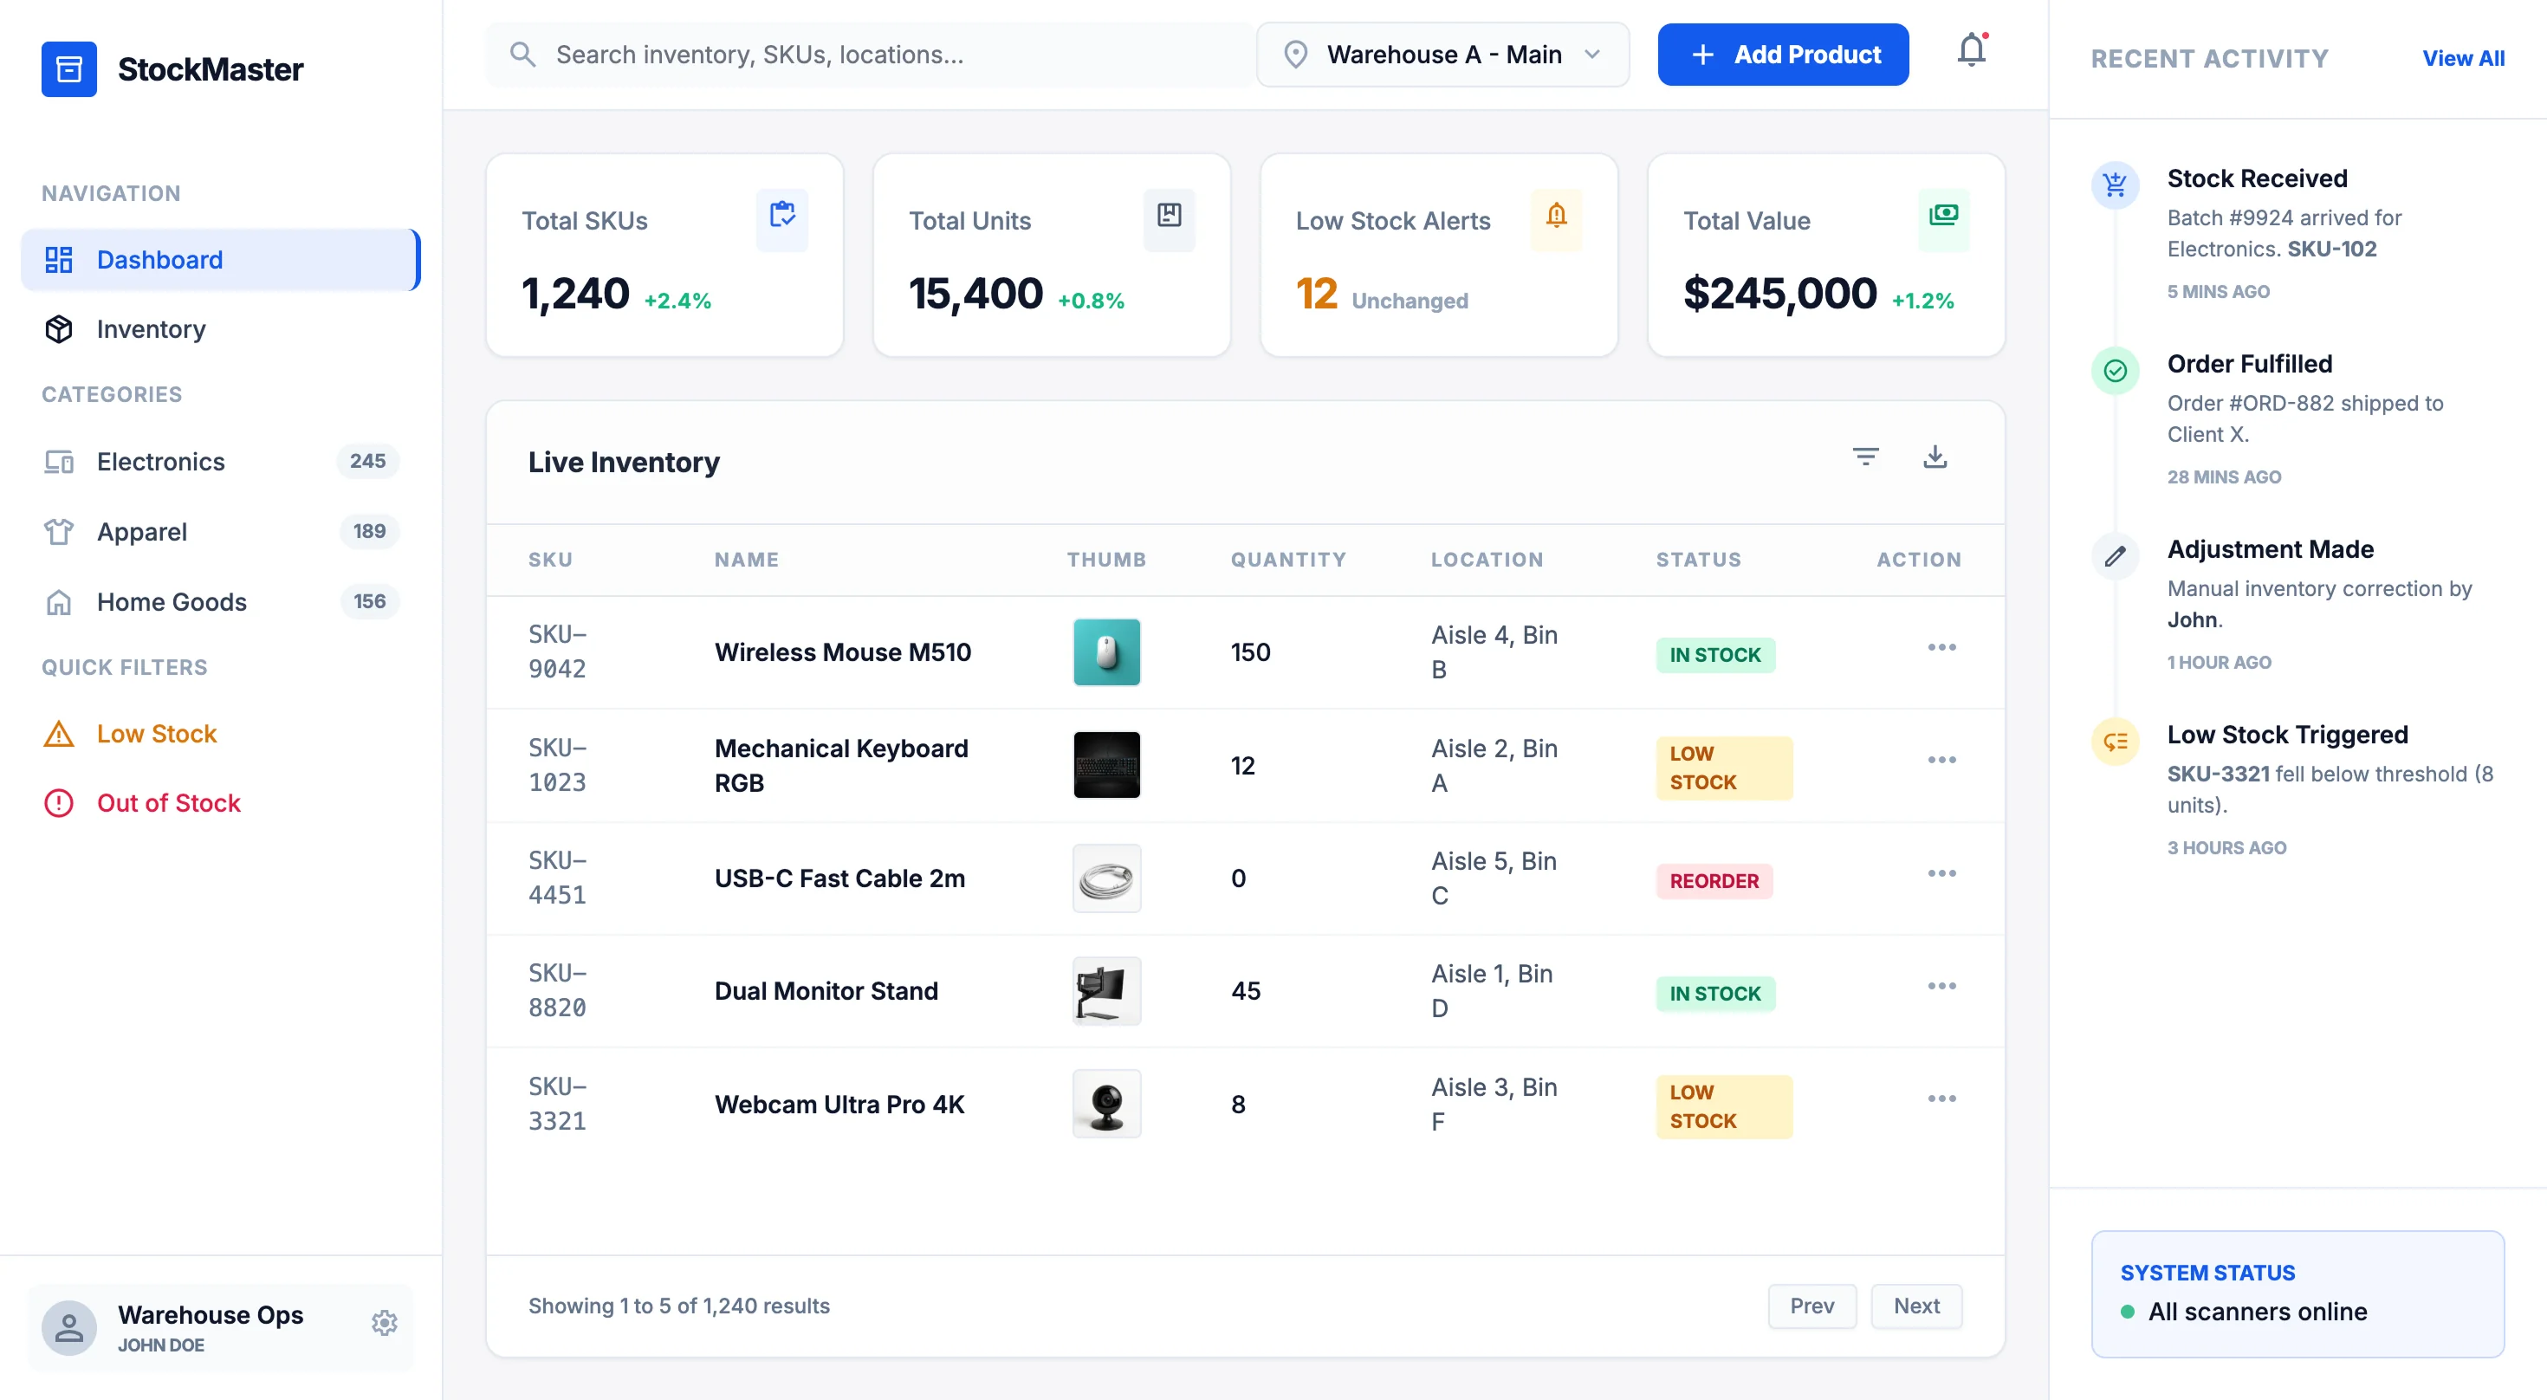The height and width of the screenshot is (1400, 2547).
Task: Click the Out of Stock alert icon
Action: (x=59, y=803)
